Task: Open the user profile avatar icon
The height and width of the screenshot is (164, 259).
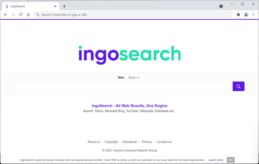Action: [x=246, y=15]
